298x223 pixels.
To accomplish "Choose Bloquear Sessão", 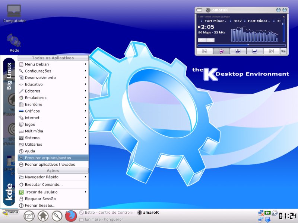I will (x=53, y=199).
